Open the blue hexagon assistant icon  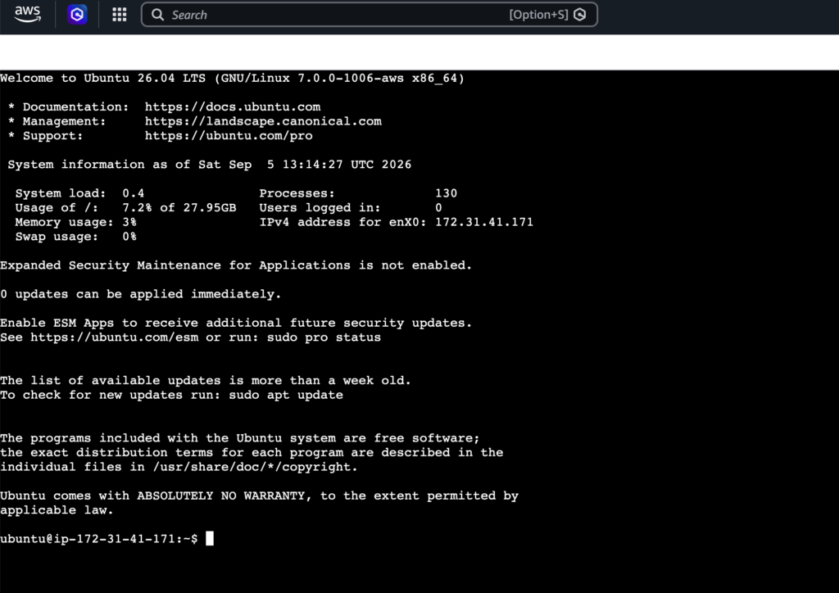(77, 15)
